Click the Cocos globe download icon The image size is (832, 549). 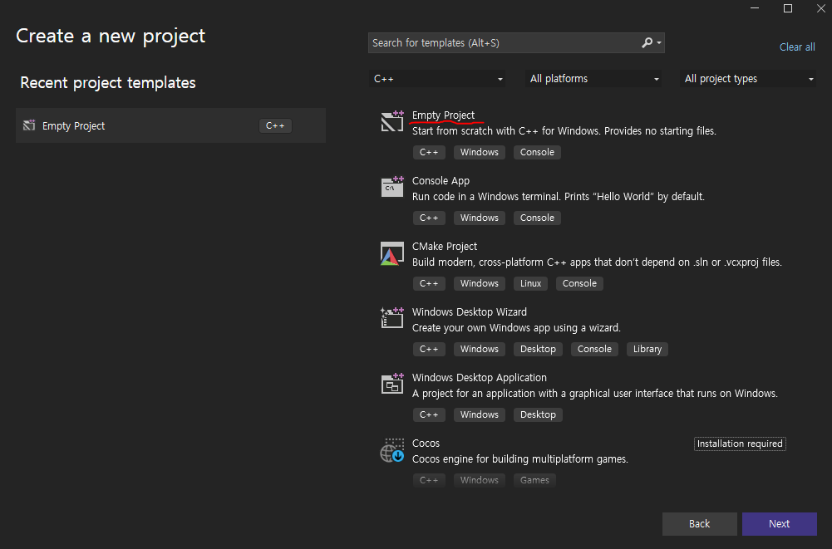[392, 450]
